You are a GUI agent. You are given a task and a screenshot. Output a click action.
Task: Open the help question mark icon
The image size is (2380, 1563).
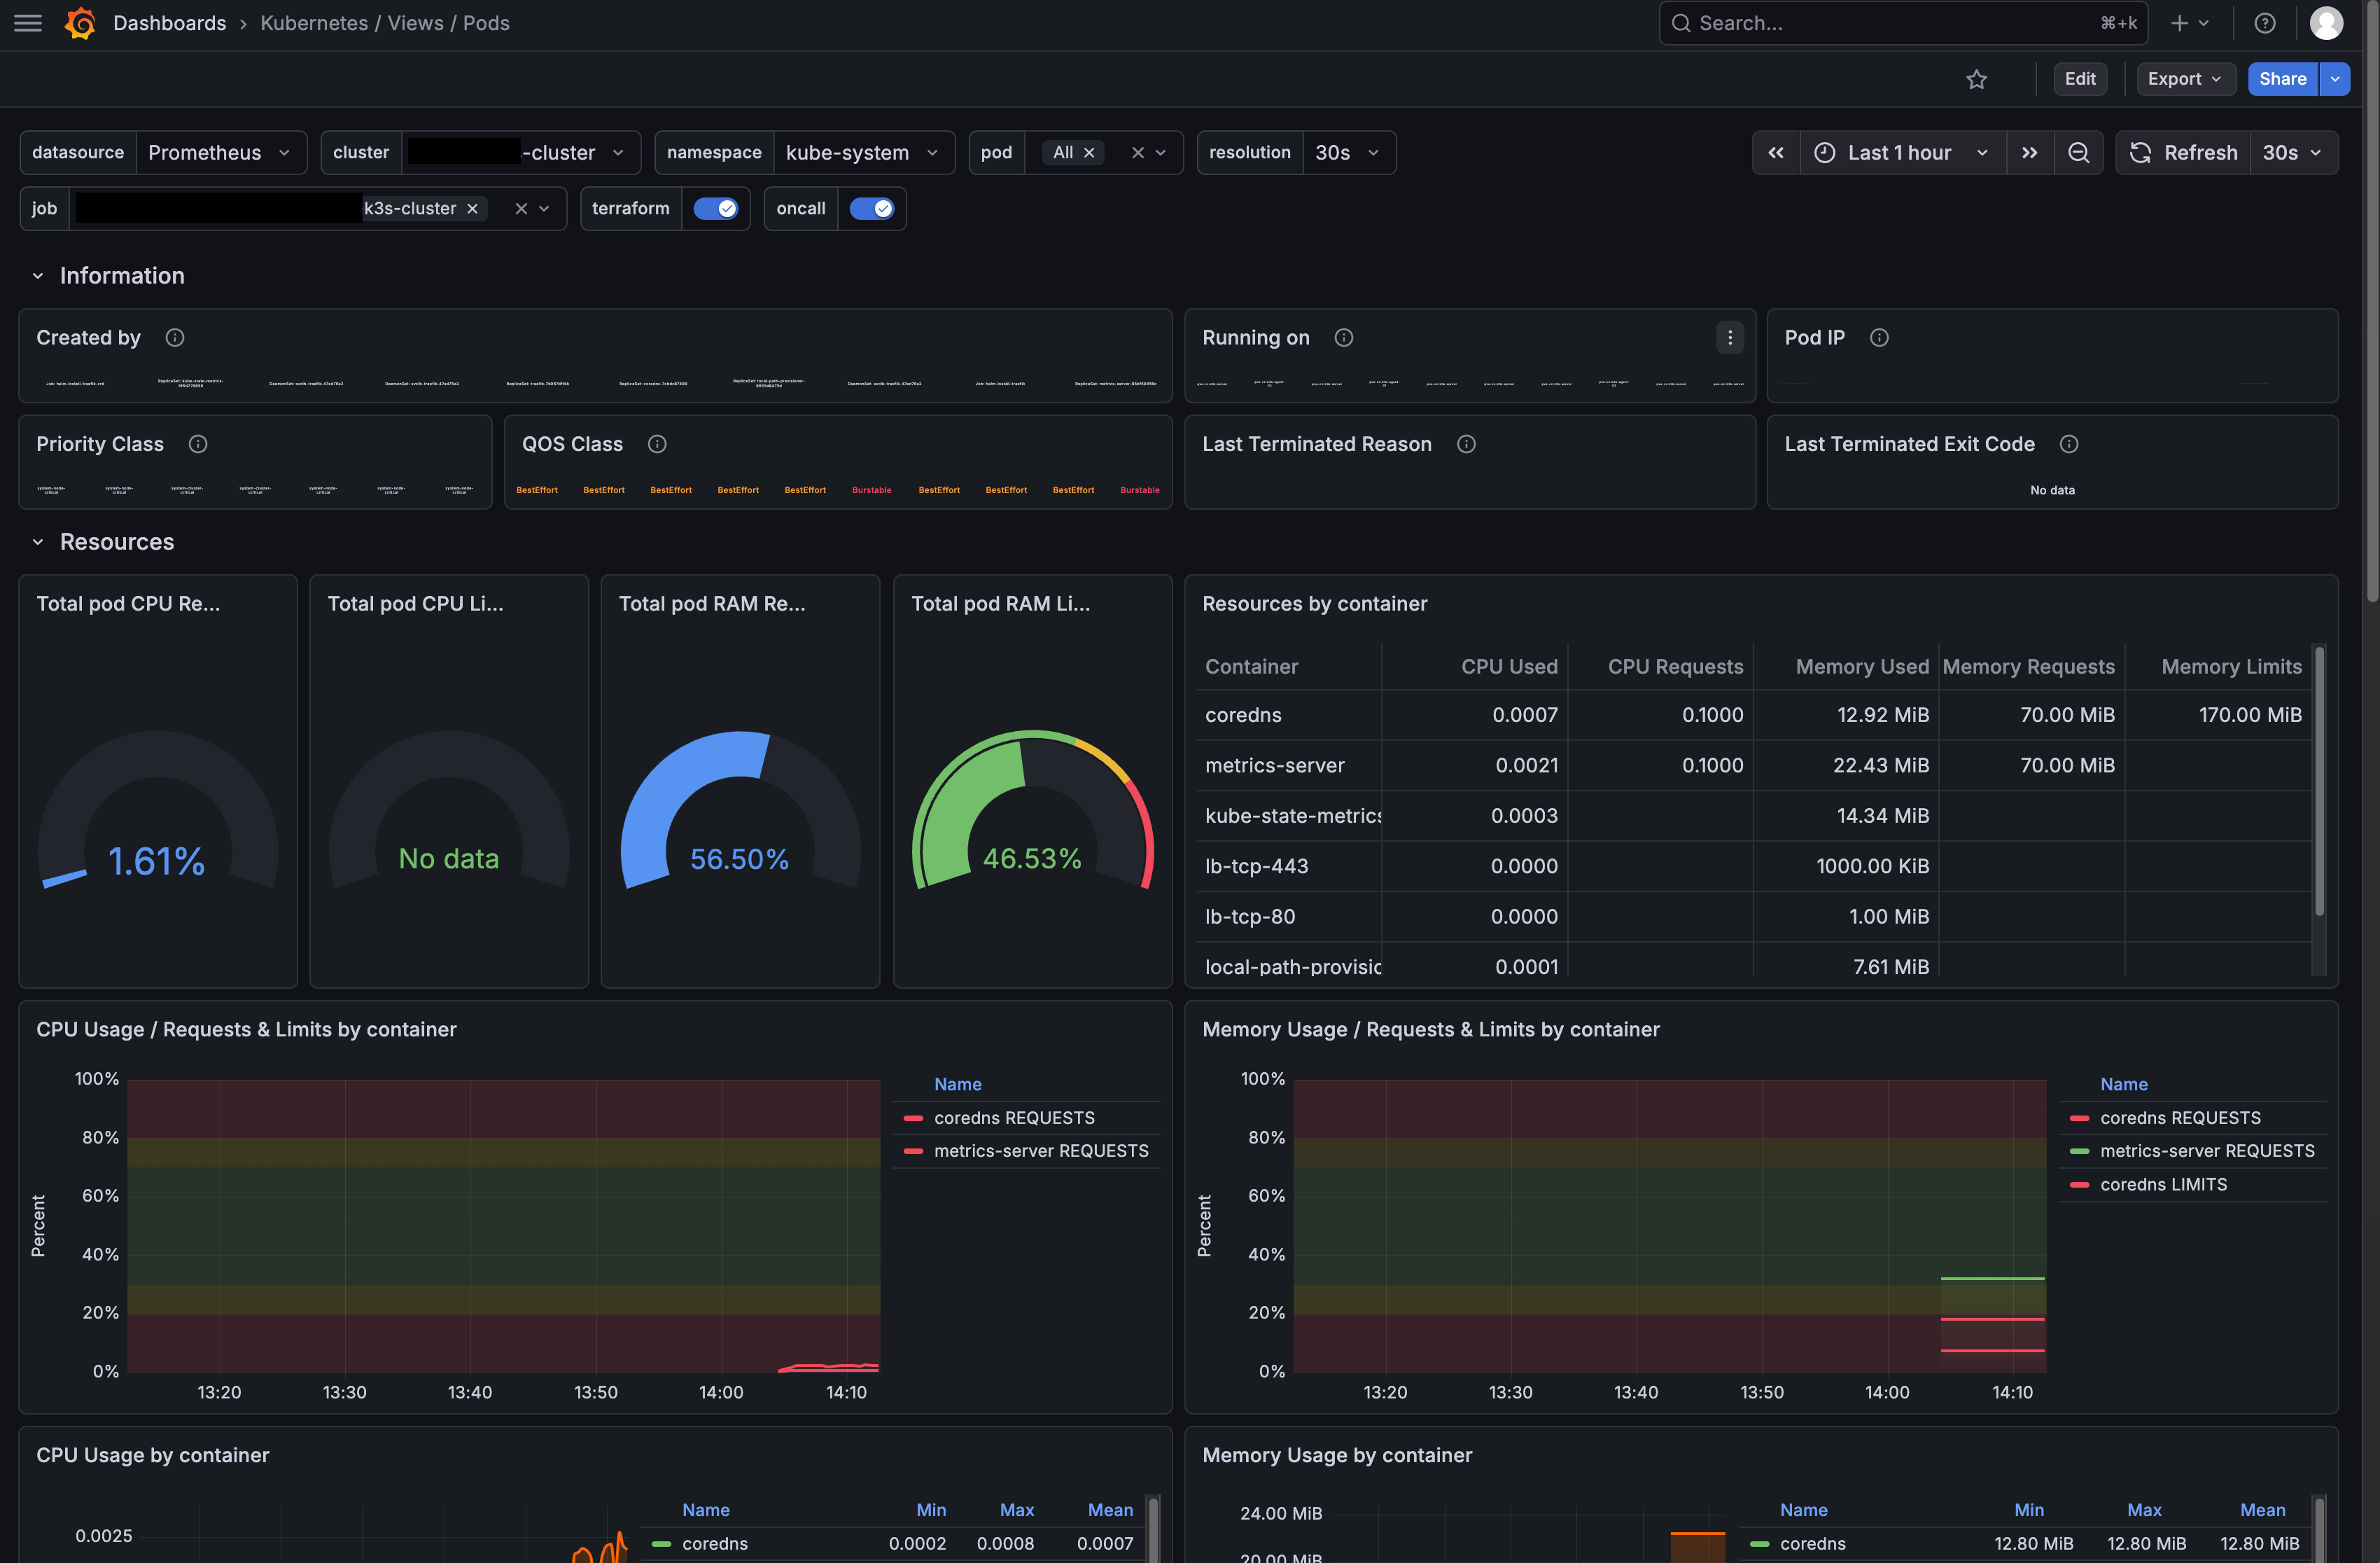tap(2265, 23)
